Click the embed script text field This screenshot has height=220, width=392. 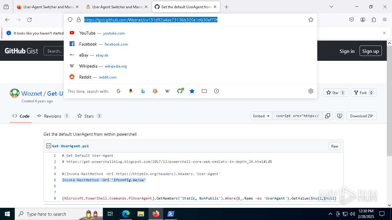[297, 116]
